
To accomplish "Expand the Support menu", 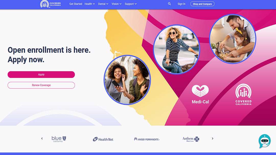I will click(x=131, y=4).
